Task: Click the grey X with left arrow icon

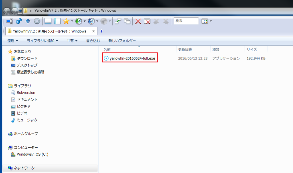Action: (x=156, y=21)
